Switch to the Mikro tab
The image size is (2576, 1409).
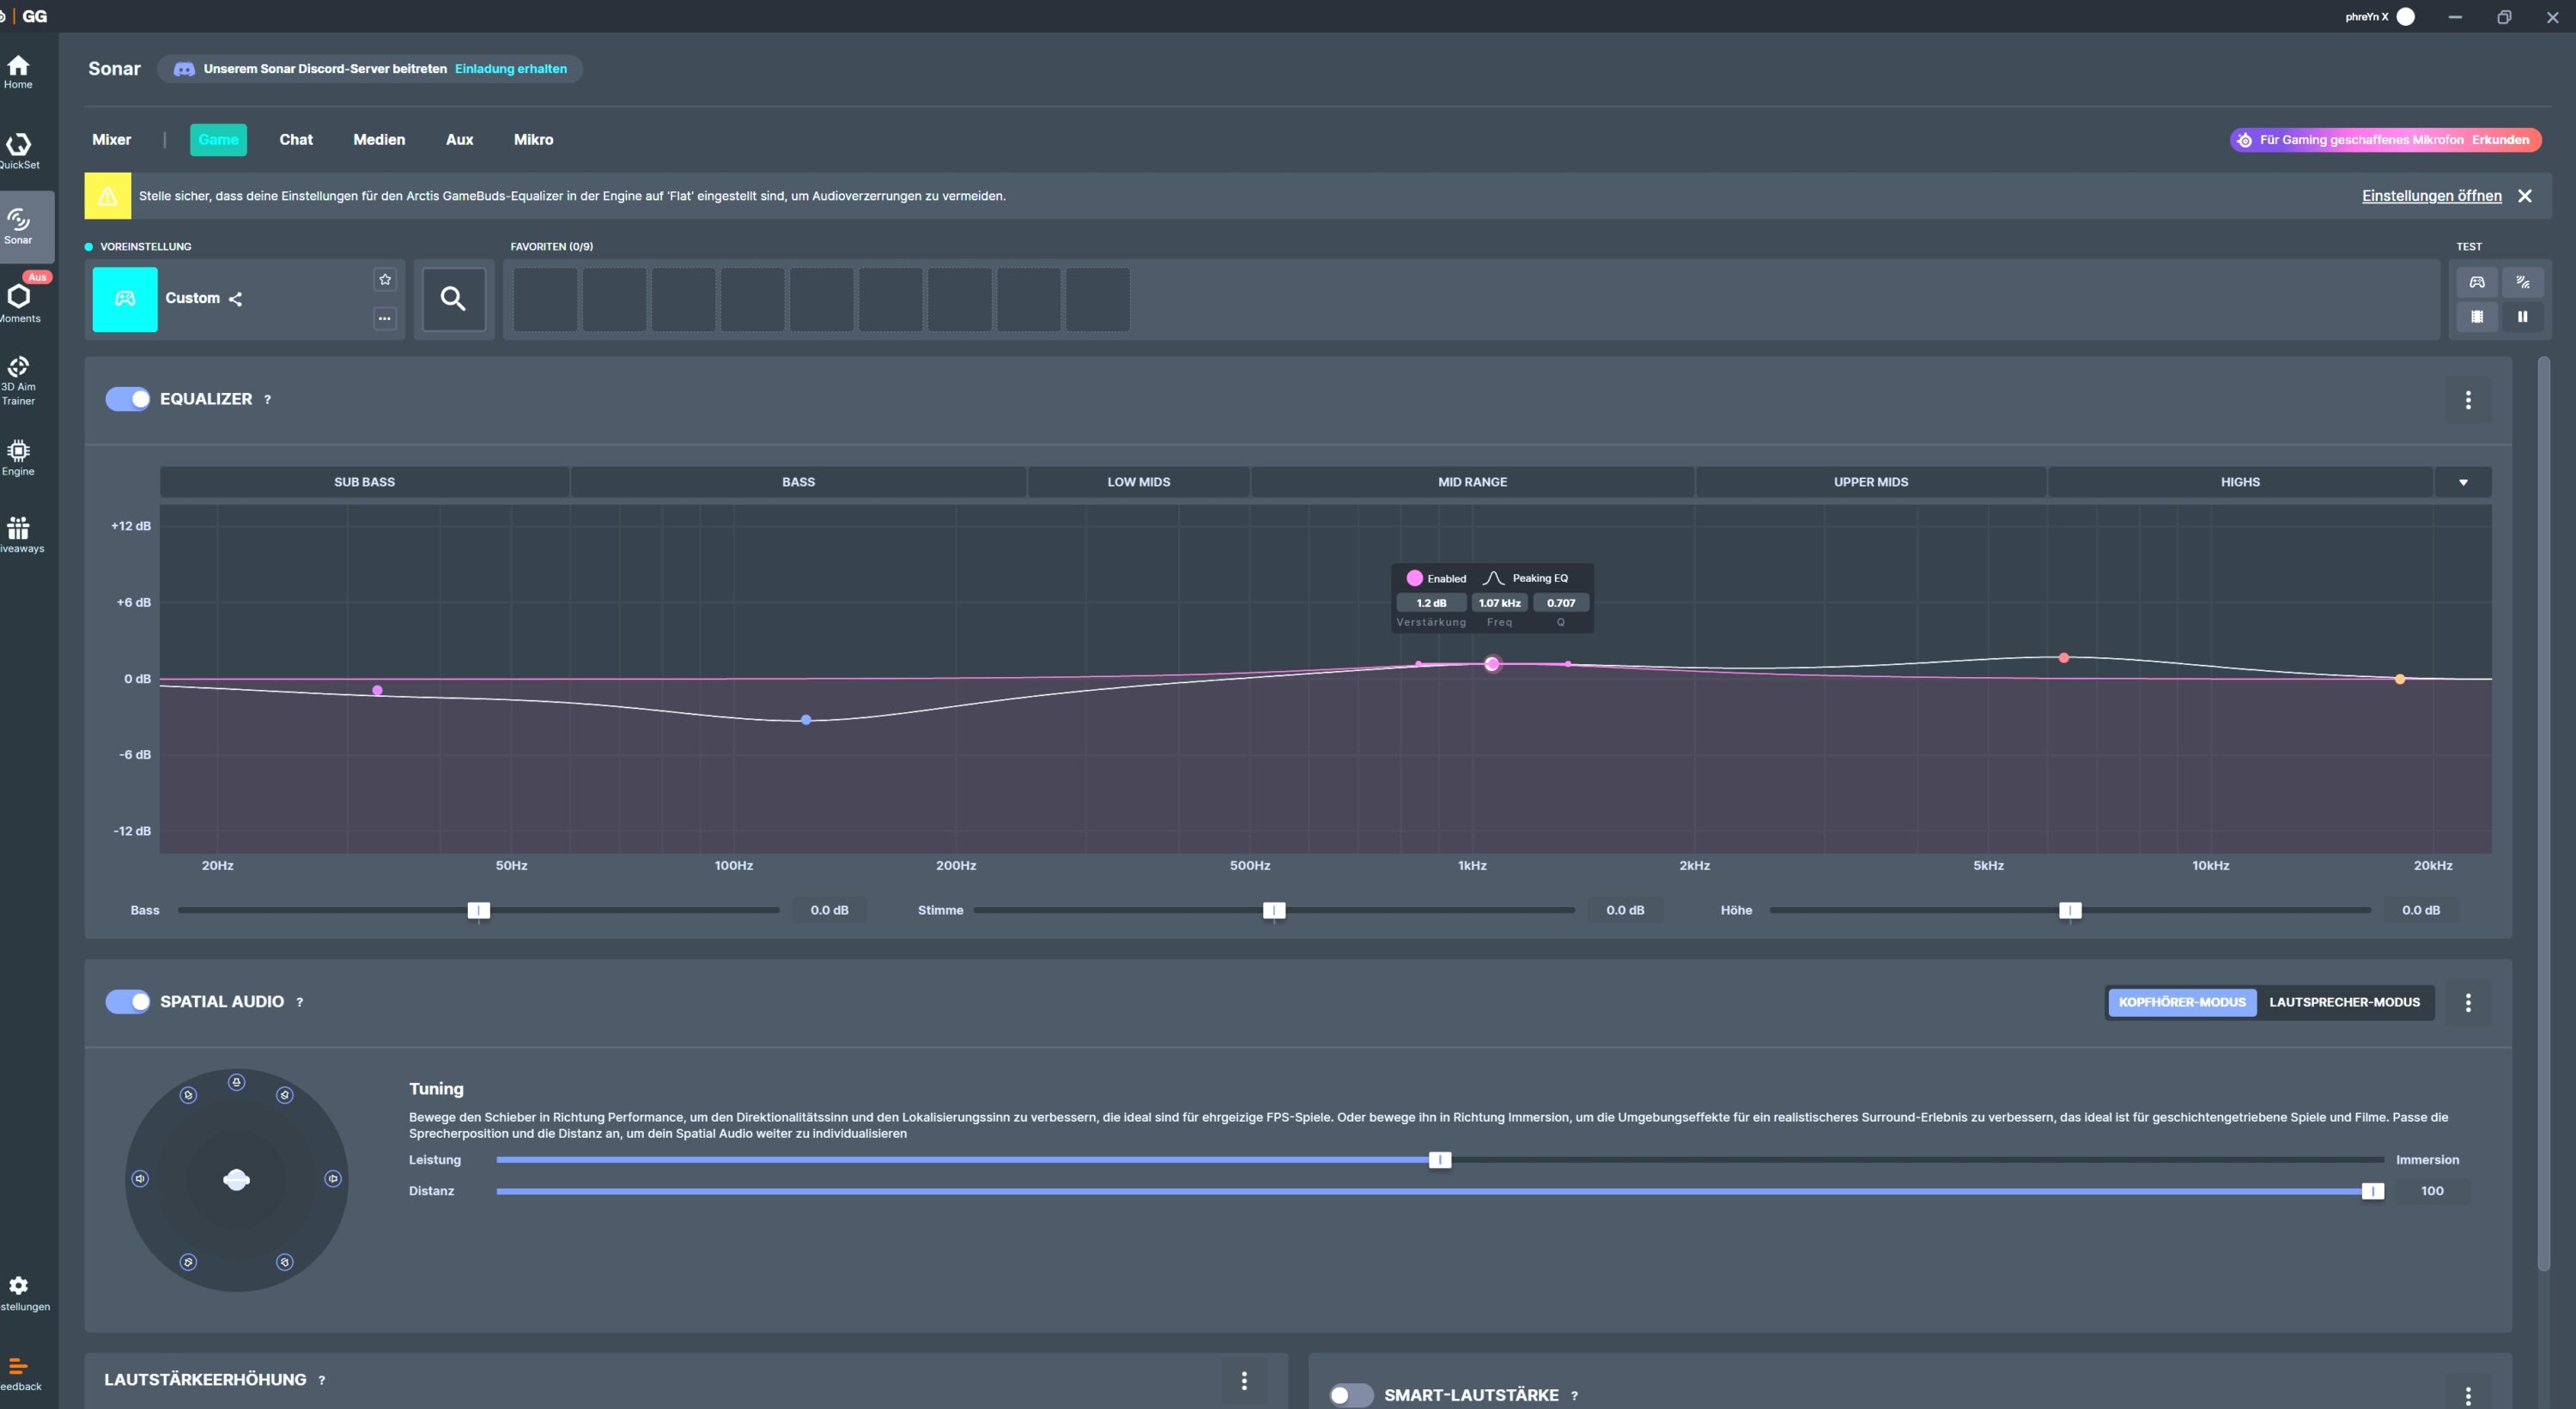point(533,140)
